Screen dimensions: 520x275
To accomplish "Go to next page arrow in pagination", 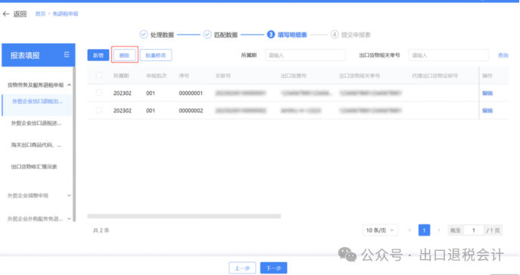I will coord(439,230).
